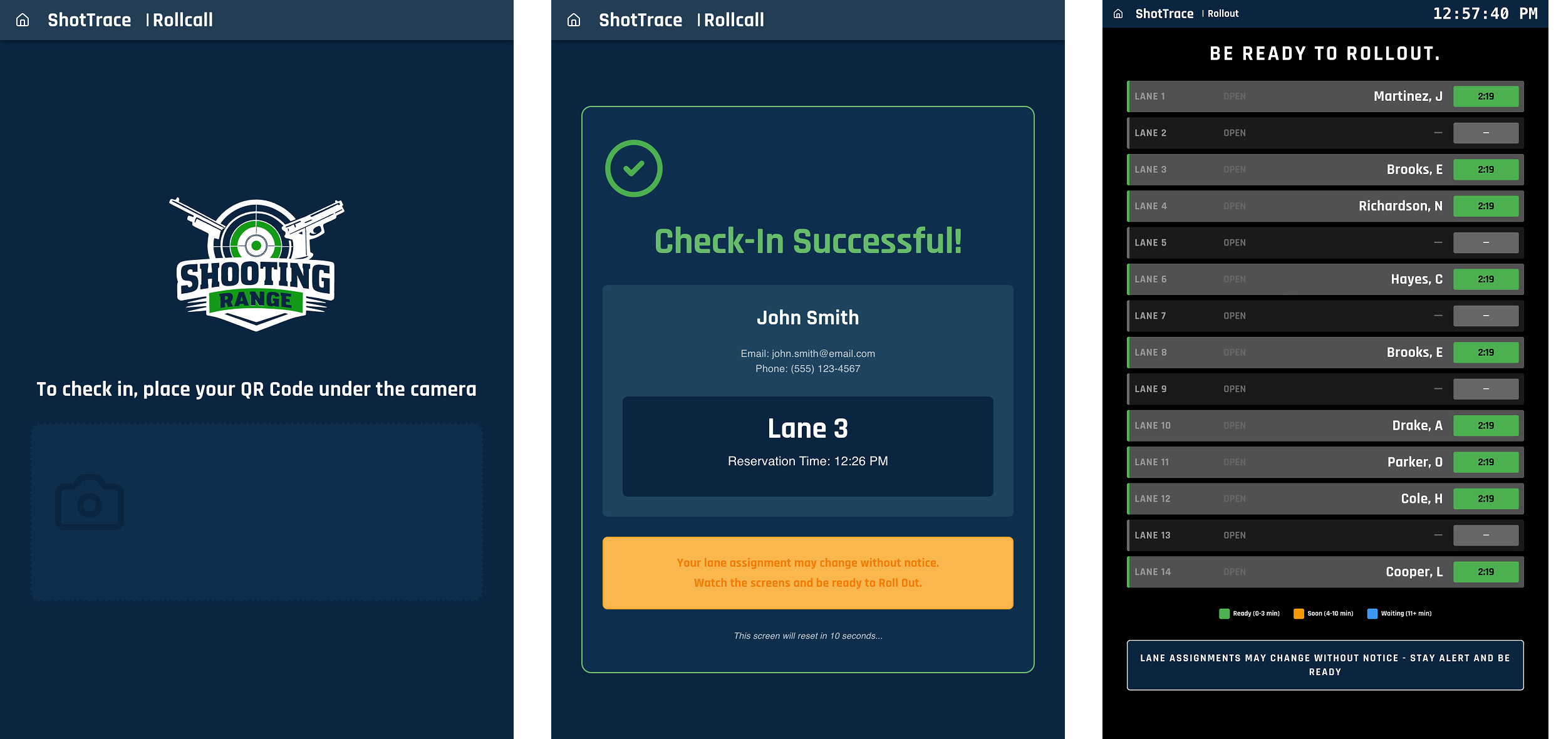Select Cooper, L on Lane 14
The image size is (1561, 739).
click(x=1414, y=572)
